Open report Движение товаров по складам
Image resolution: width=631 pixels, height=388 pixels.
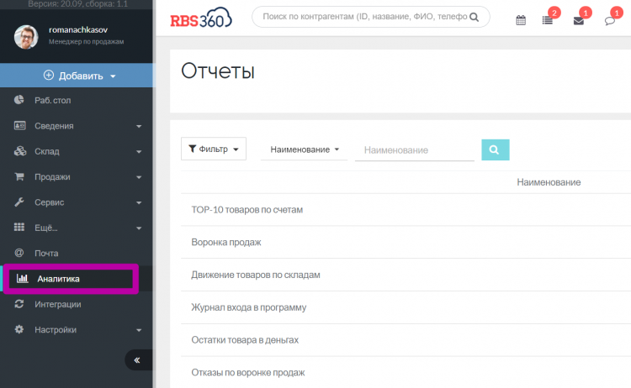coord(256,275)
